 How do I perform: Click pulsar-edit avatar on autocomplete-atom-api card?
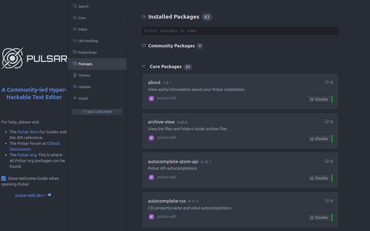(151, 177)
